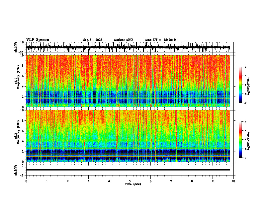Click the "Time (min)" x-axis label
The height and width of the screenshot is (203, 263).
[x=133, y=184]
